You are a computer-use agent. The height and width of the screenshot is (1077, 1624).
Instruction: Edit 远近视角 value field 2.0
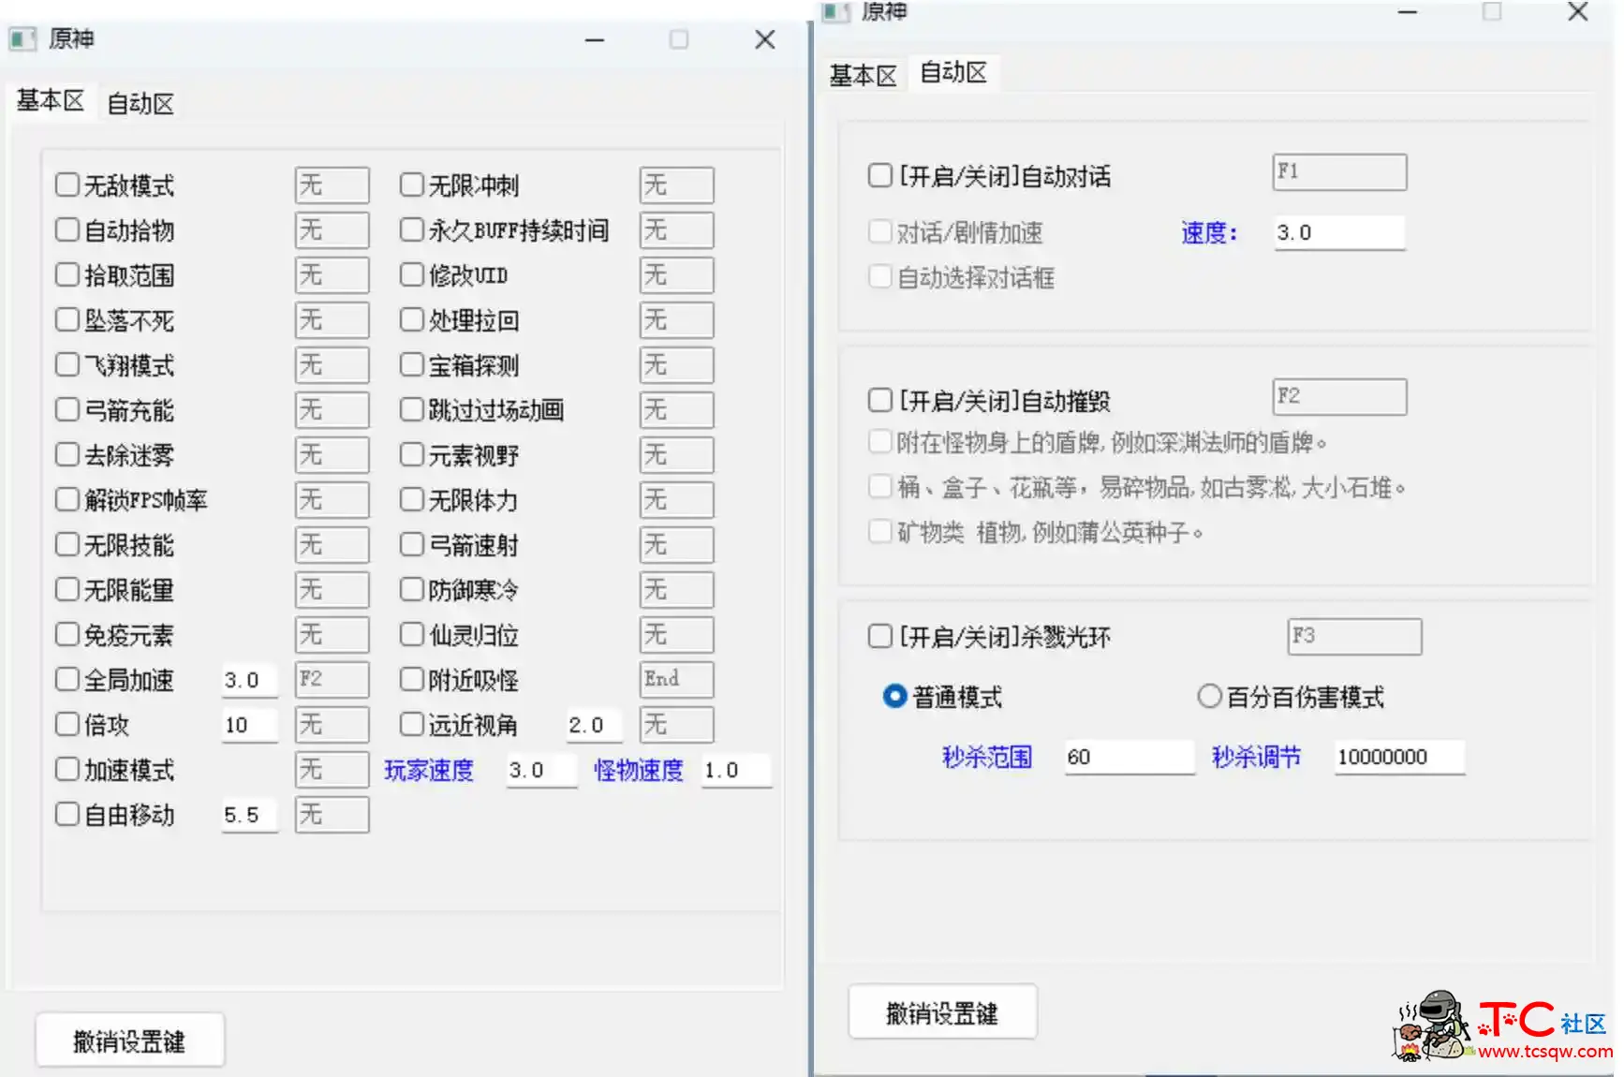(x=594, y=725)
